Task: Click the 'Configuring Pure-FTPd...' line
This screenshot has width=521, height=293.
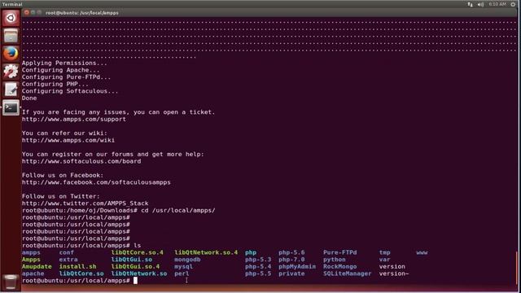Action: 67,77
